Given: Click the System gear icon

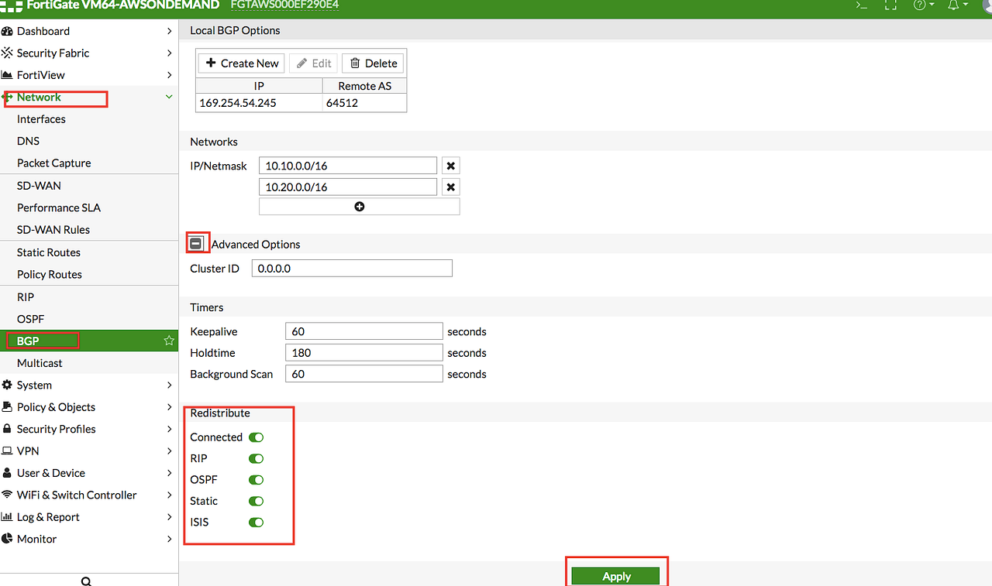Looking at the screenshot, I should [x=7, y=385].
